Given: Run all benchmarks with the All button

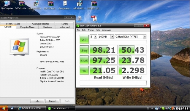Looking at the screenshot, I should point(84,39).
